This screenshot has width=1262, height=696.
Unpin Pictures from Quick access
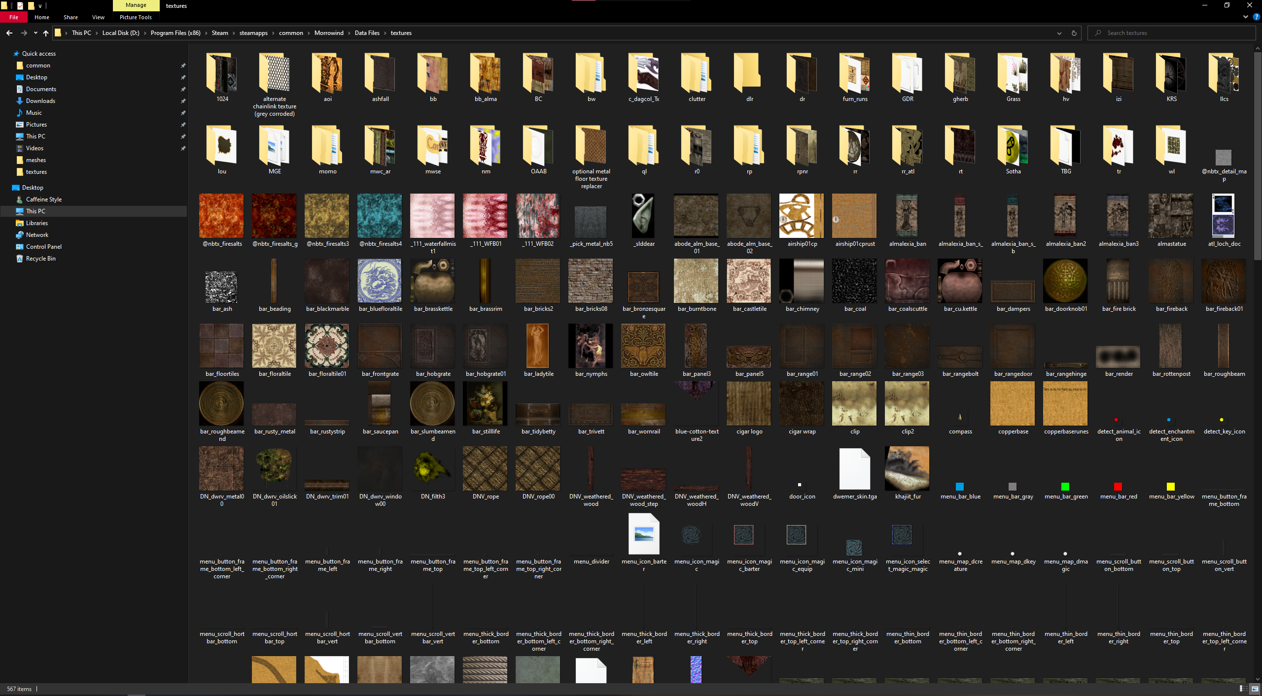pyautogui.click(x=183, y=124)
